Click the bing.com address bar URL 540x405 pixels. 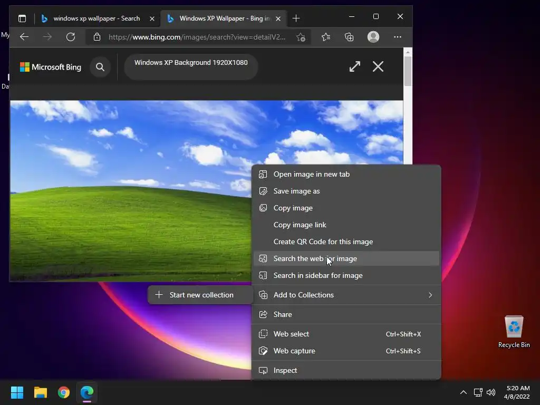pyautogui.click(x=197, y=37)
